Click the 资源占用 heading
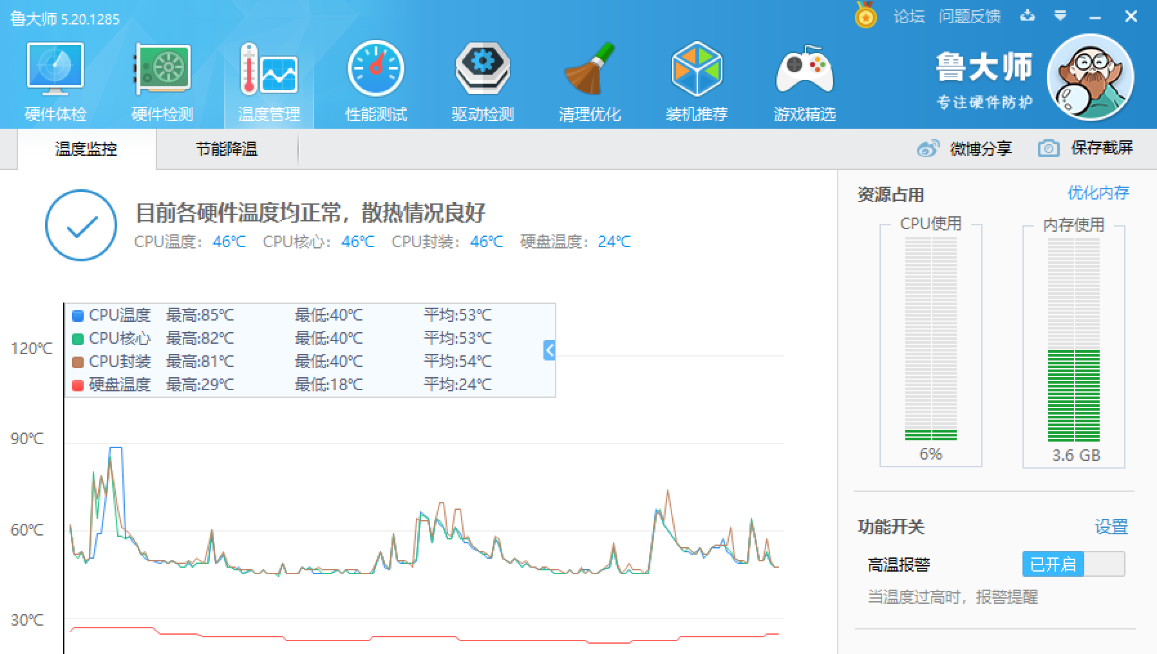Viewport: 1157px width, 654px height. pyautogui.click(x=890, y=194)
